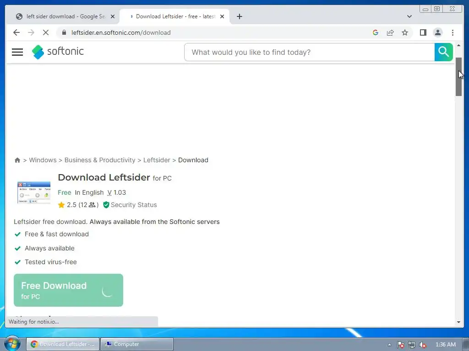Click the Action Center flag tray icon
469x351 pixels.
(x=401, y=345)
